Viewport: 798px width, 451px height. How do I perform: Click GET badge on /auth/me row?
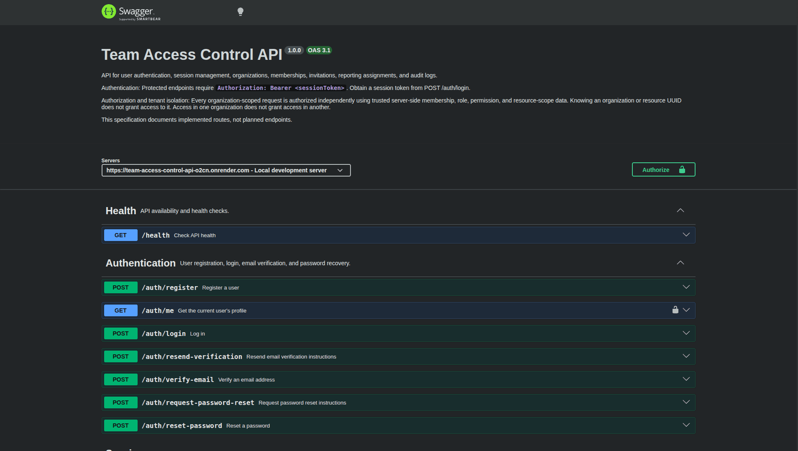point(120,310)
